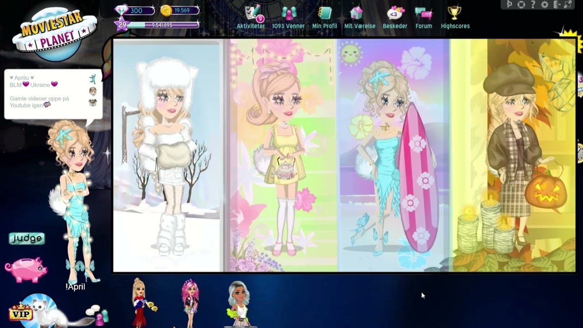Viewport: 583px width, 328px height.
Task: Open settings gear icon
Action: [545, 5]
